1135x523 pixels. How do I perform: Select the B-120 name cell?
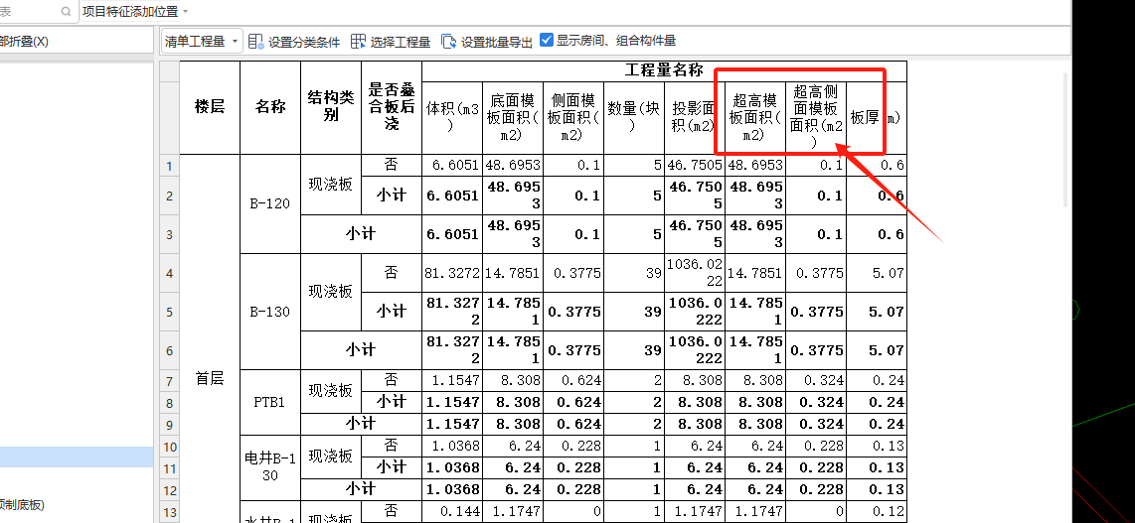coord(270,203)
